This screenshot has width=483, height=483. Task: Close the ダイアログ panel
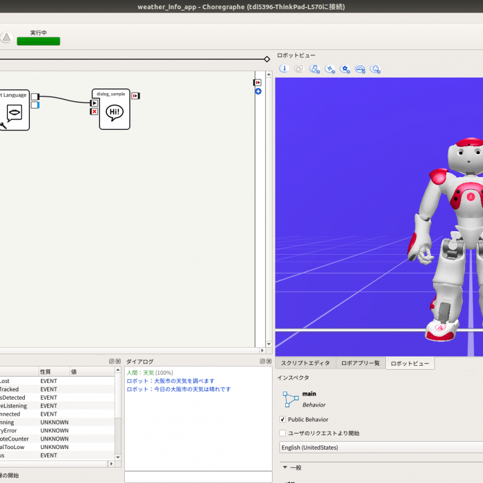pyautogui.click(x=270, y=362)
